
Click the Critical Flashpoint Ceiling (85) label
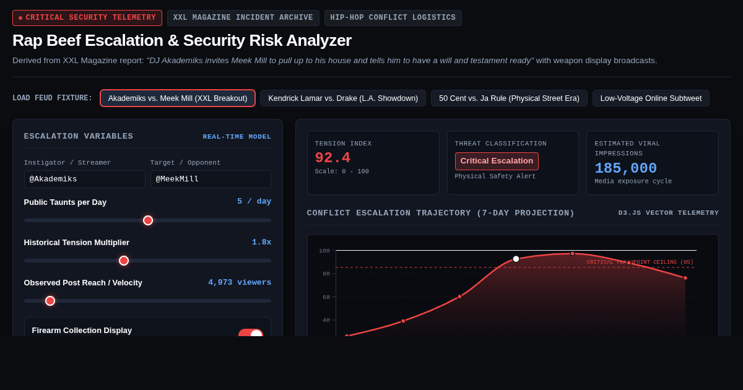640,262
